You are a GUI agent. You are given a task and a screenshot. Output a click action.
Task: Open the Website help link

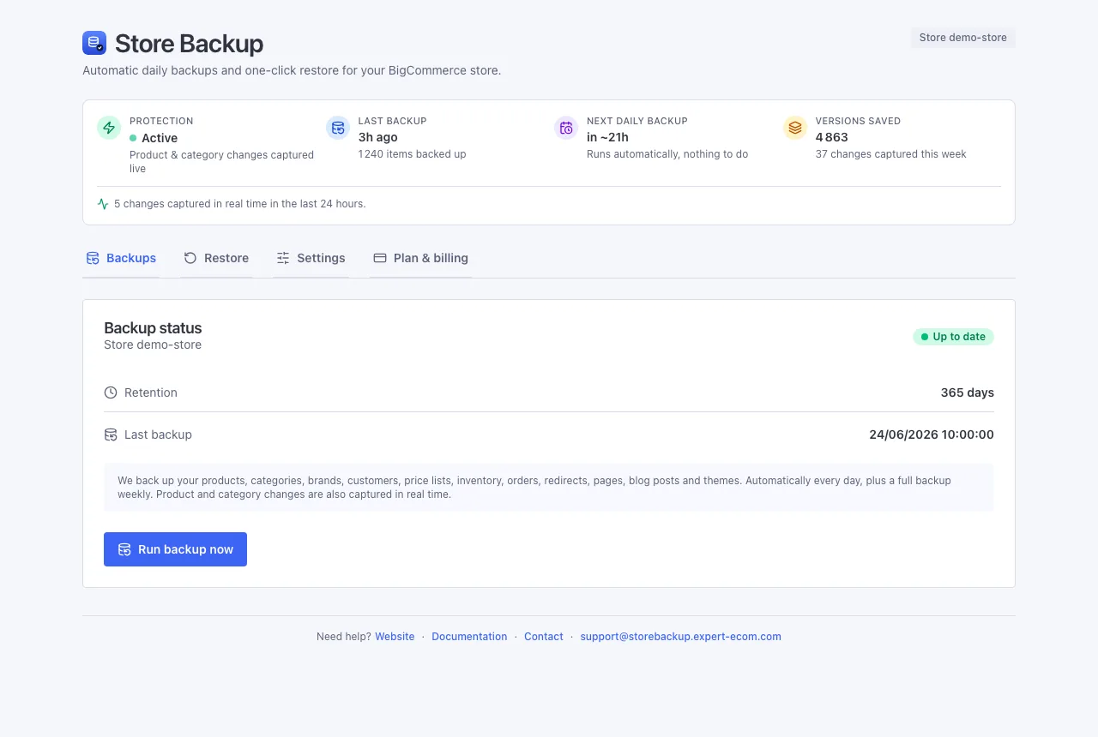point(395,637)
